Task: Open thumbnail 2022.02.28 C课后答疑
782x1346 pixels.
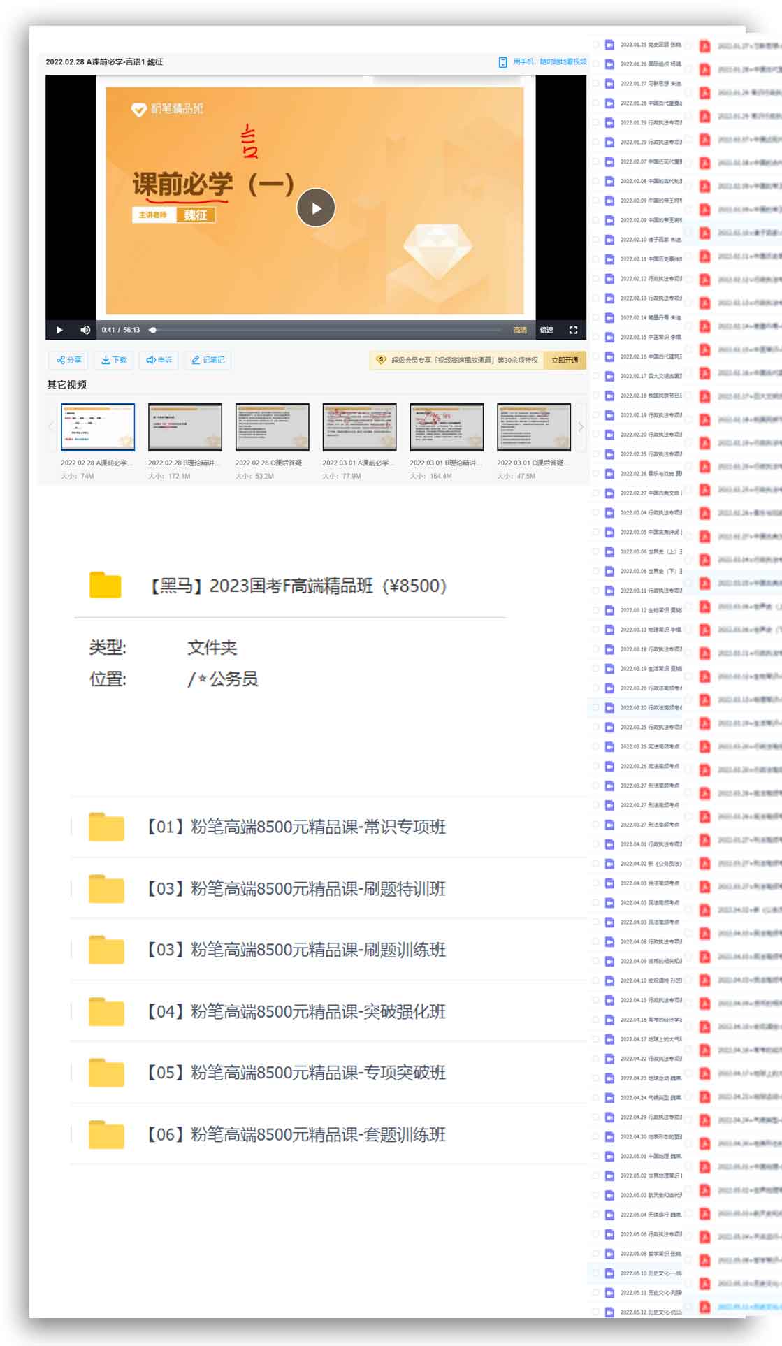Action: [x=273, y=427]
